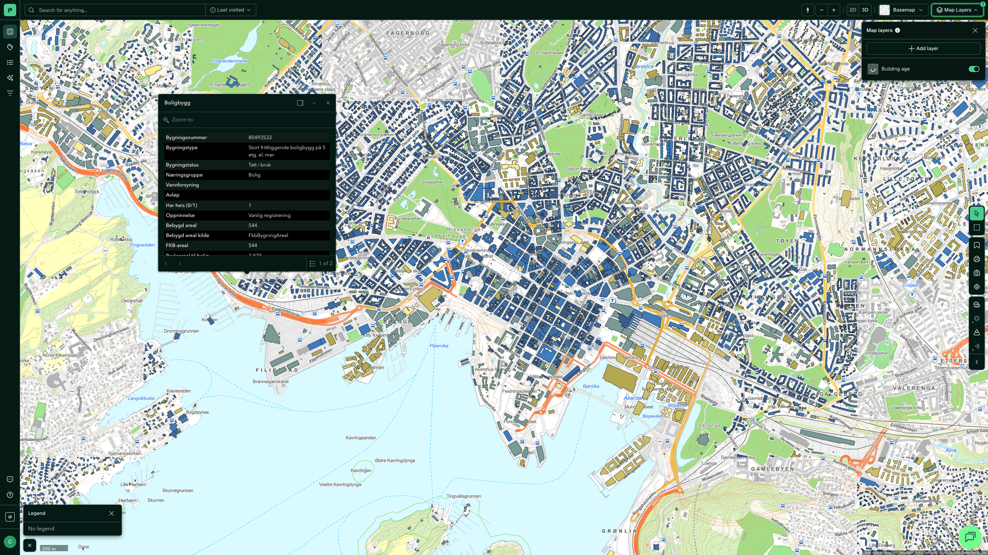Click the download app icon in sidebar
The image size is (988, 555).
coord(10,517)
